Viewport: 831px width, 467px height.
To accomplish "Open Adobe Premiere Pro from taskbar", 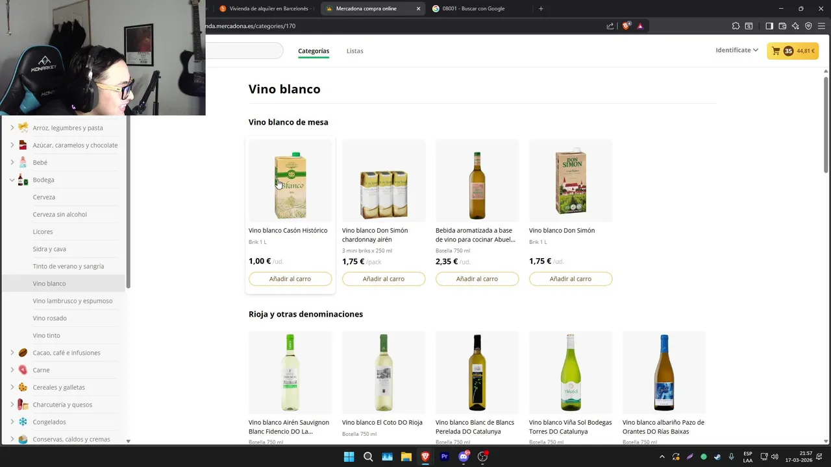I will 445,457.
